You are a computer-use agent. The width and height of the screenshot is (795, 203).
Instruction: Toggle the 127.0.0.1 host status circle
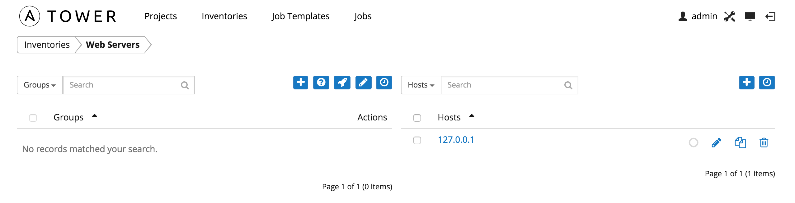[694, 142]
